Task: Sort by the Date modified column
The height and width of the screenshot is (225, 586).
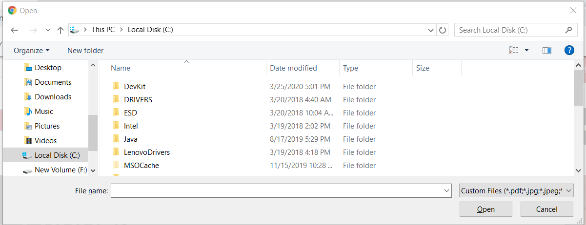Action: (294, 68)
